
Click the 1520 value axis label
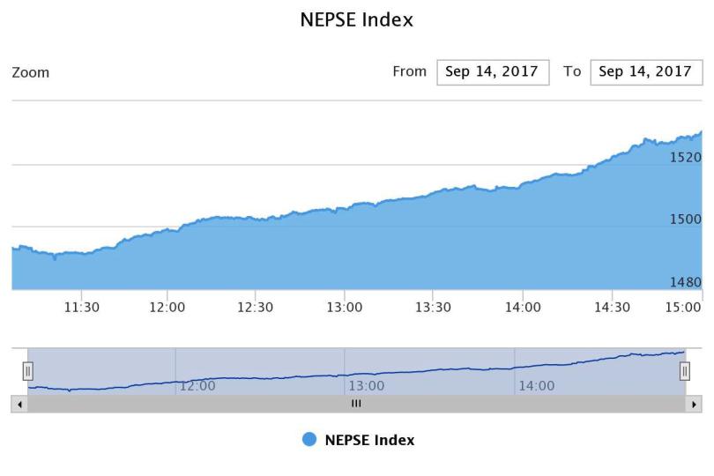(685, 157)
